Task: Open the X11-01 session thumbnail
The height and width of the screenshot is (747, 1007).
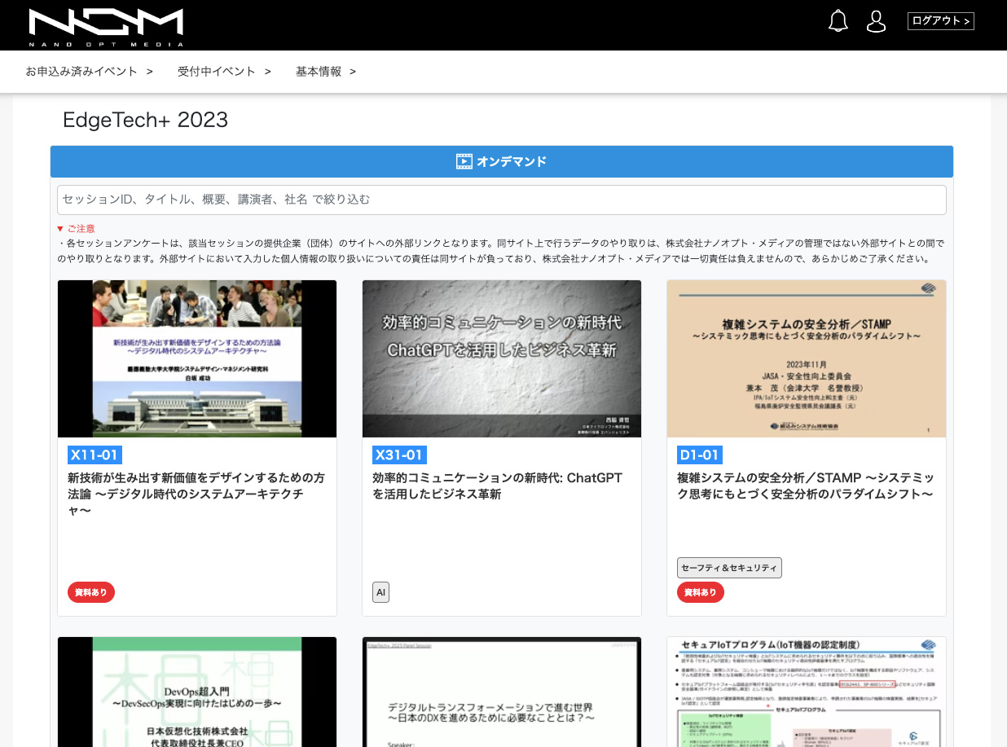Action: [x=197, y=358]
